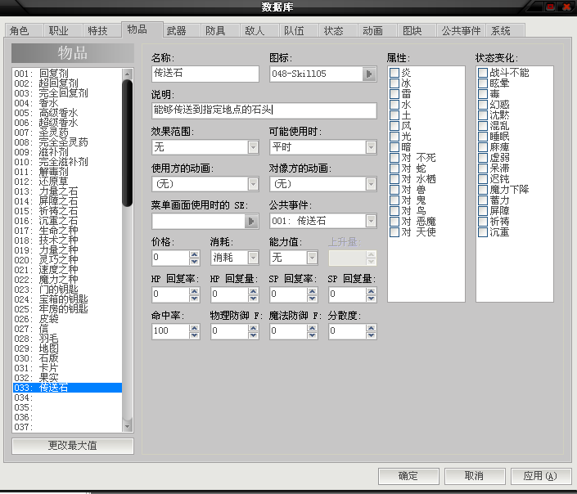Switch to the 状态 tab
577x494 pixels.
tap(337, 30)
